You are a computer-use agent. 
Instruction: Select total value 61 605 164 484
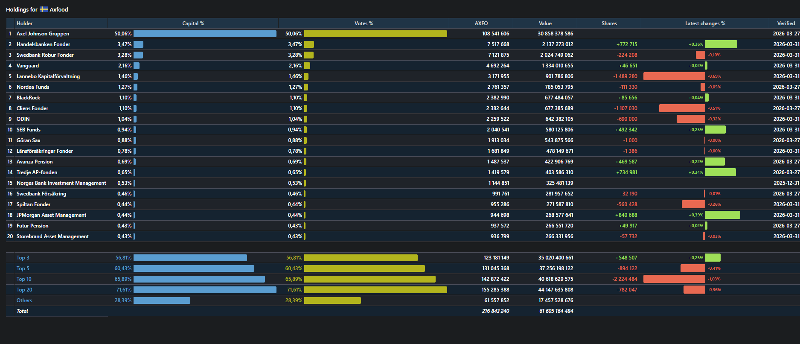pos(556,311)
